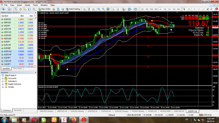Expand the Scripts tree node
Viewport: 219px width, 123px height.
coord(3,87)
